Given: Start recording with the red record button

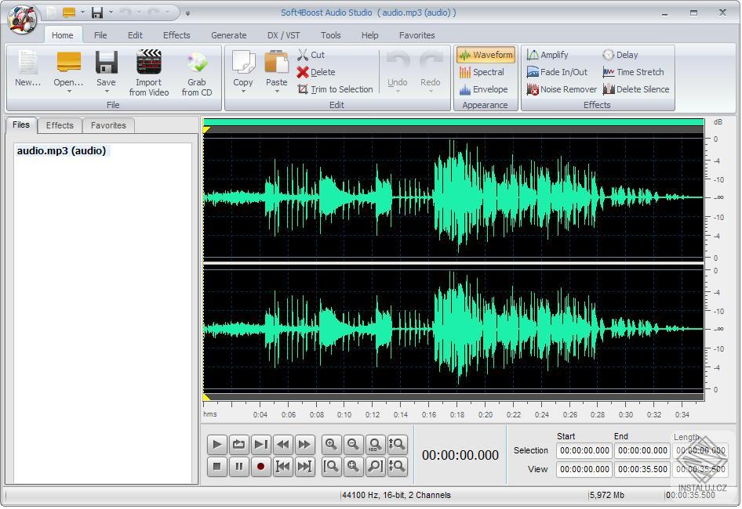Looking at the screenshot, I should 260,467.
